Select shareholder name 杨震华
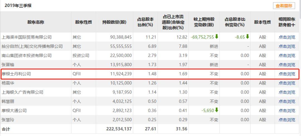The image size is (301, 136). point(8,83)
